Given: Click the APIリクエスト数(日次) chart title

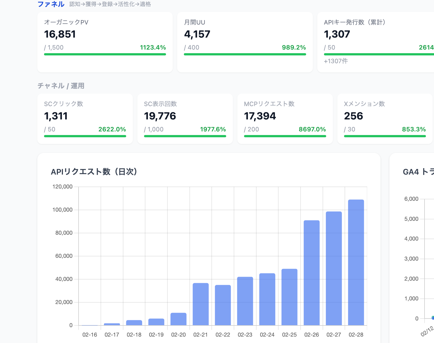Looking at the screenshot, I should click(94, 172).
